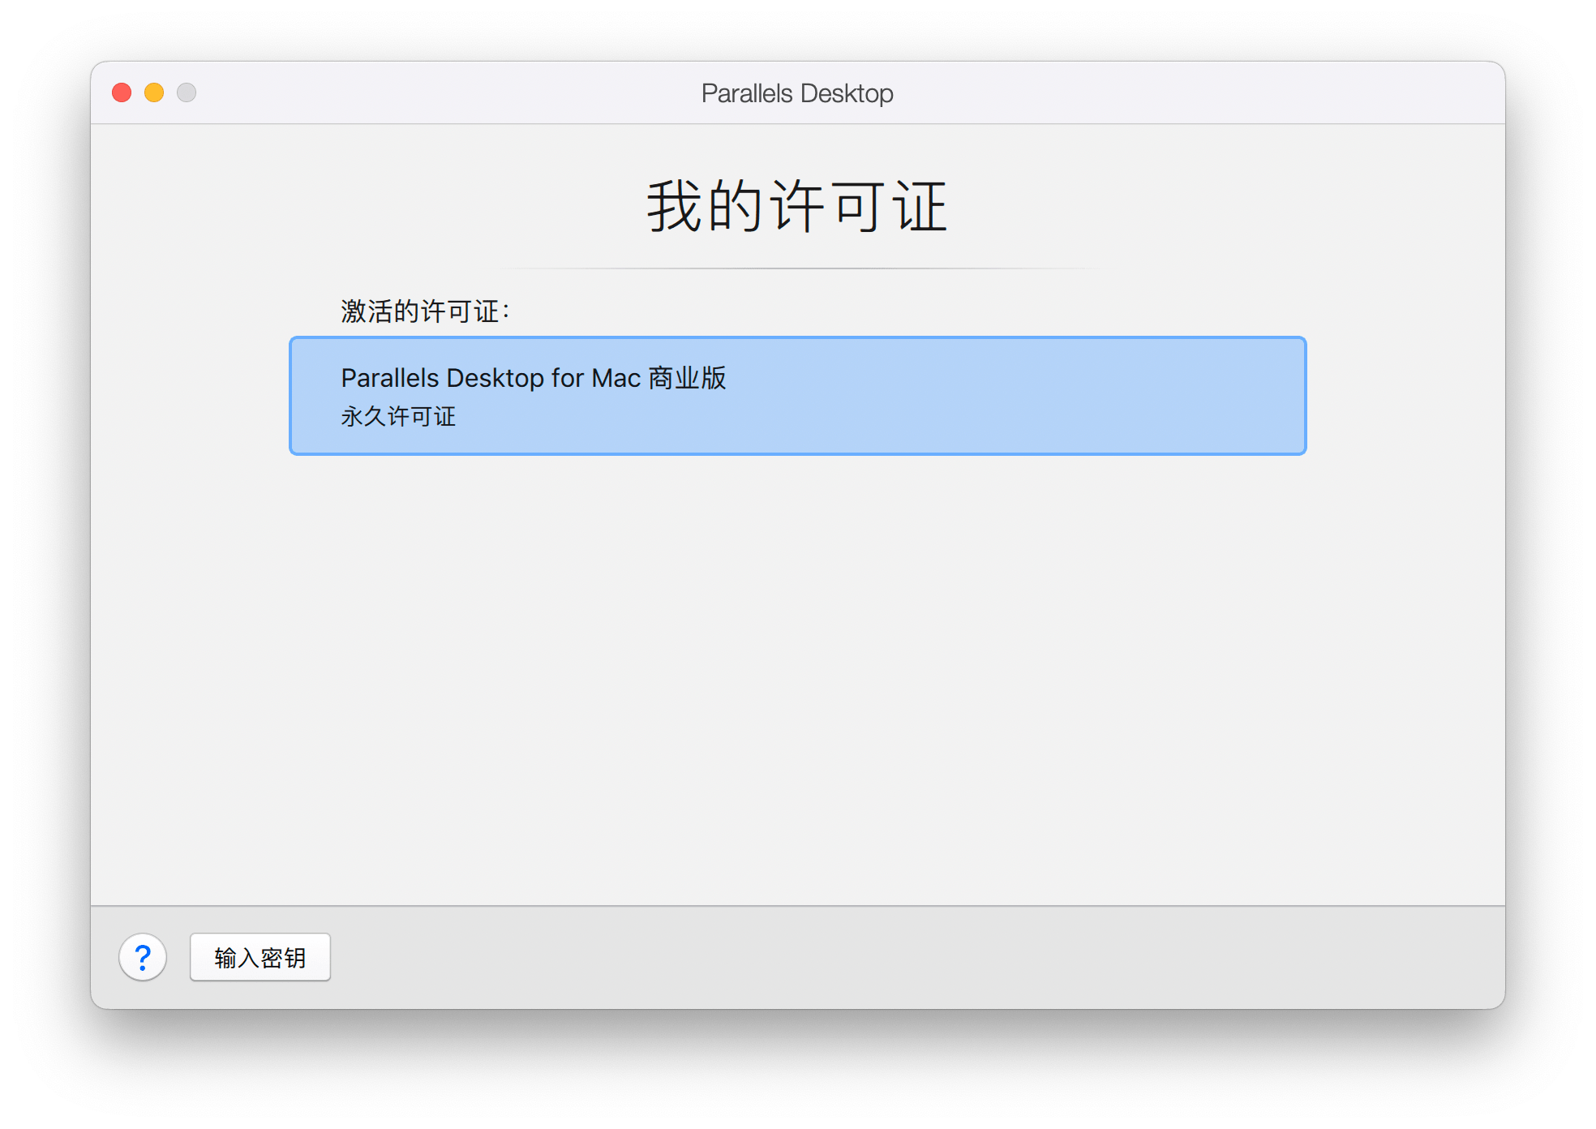Click the 输入密钥 button
This screenshot has width=1596, height=1129.
point(260,957)
